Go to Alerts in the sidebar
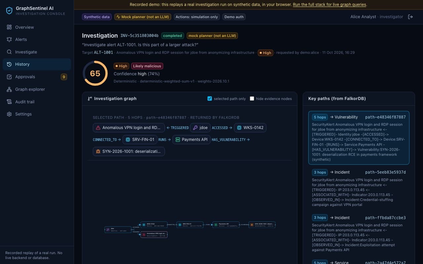423x264 pixels. click(37, 39)
